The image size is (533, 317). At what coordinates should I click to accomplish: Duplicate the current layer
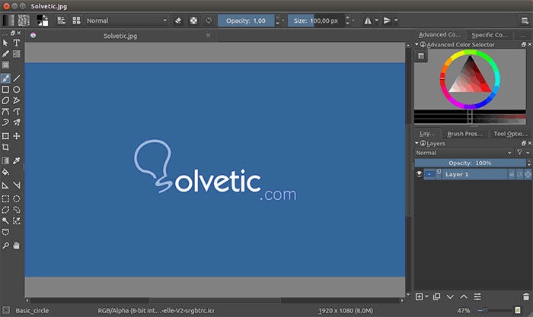[436, 297]
